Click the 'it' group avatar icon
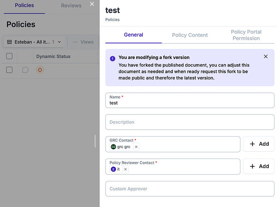Screen dimensions: 277x207 click(113, 169)
